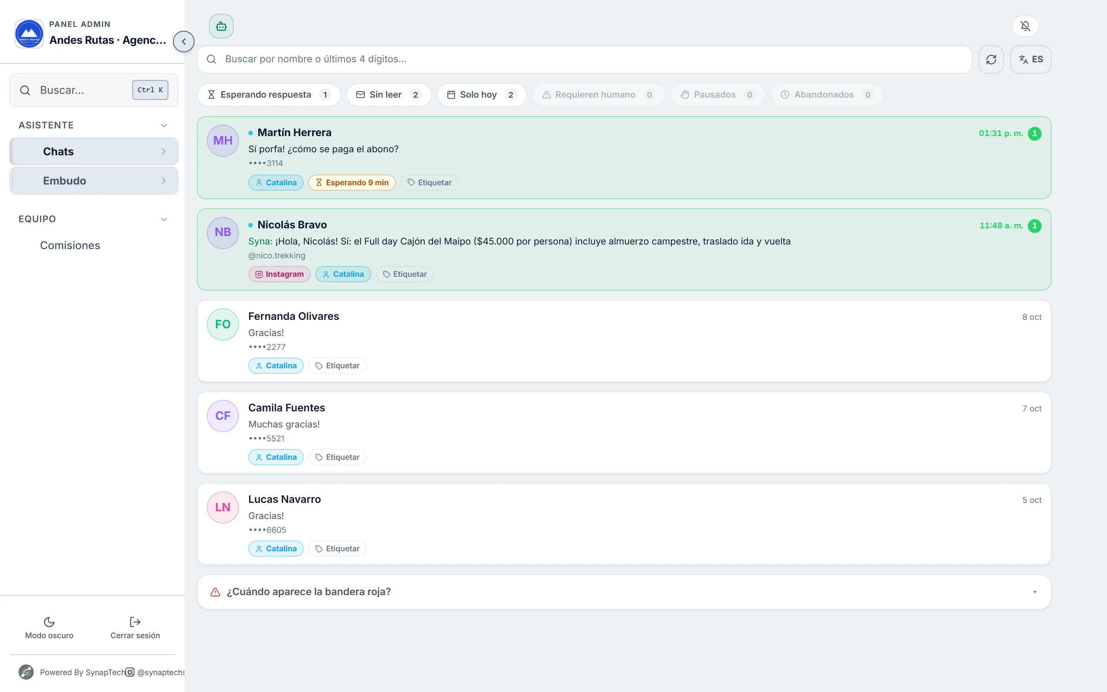
Task: Focus the sidebar Buscar search field
Action: pos(93,90)
